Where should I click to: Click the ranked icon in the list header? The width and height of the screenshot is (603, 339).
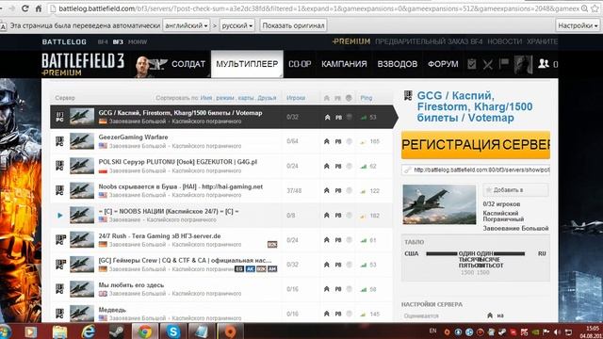click(327, 98)
